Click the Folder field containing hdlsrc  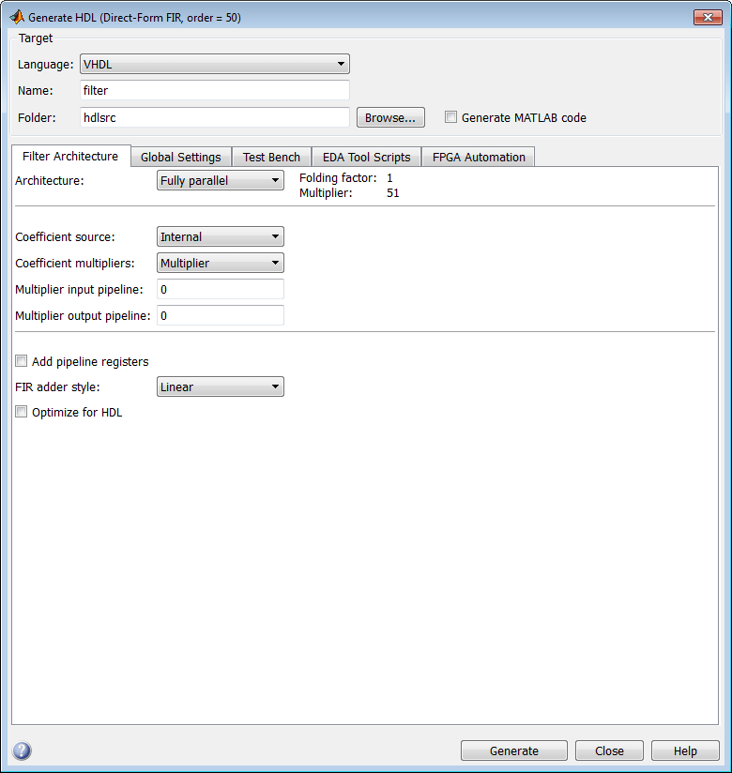point(215,117)
